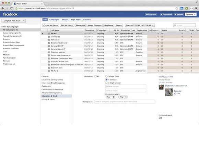Click the pause icon beside Cupcake Action Spec
Screen dimensions: 199x161
pyautogui.click(x=49, y=62)
